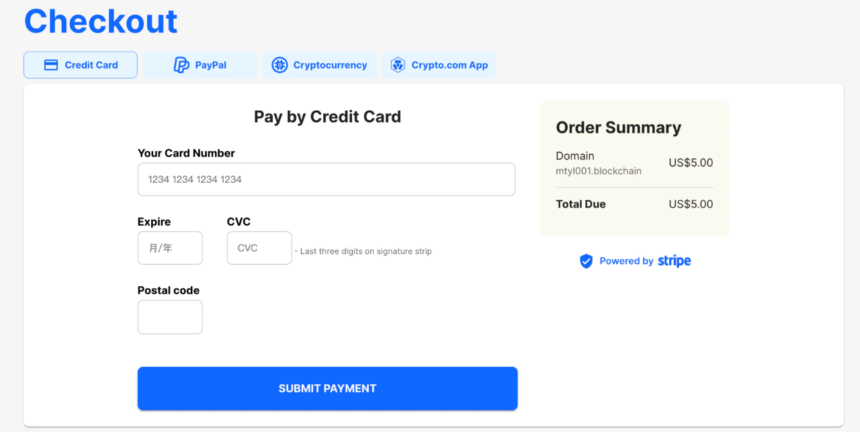Select the Postal code field
The height and width of the screenshot is (432, 860).
pos(170,317)
